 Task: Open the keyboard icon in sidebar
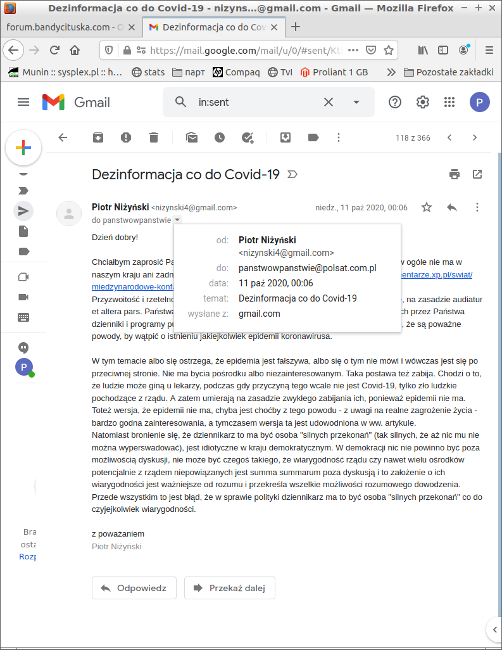click(x=23, y=317)
